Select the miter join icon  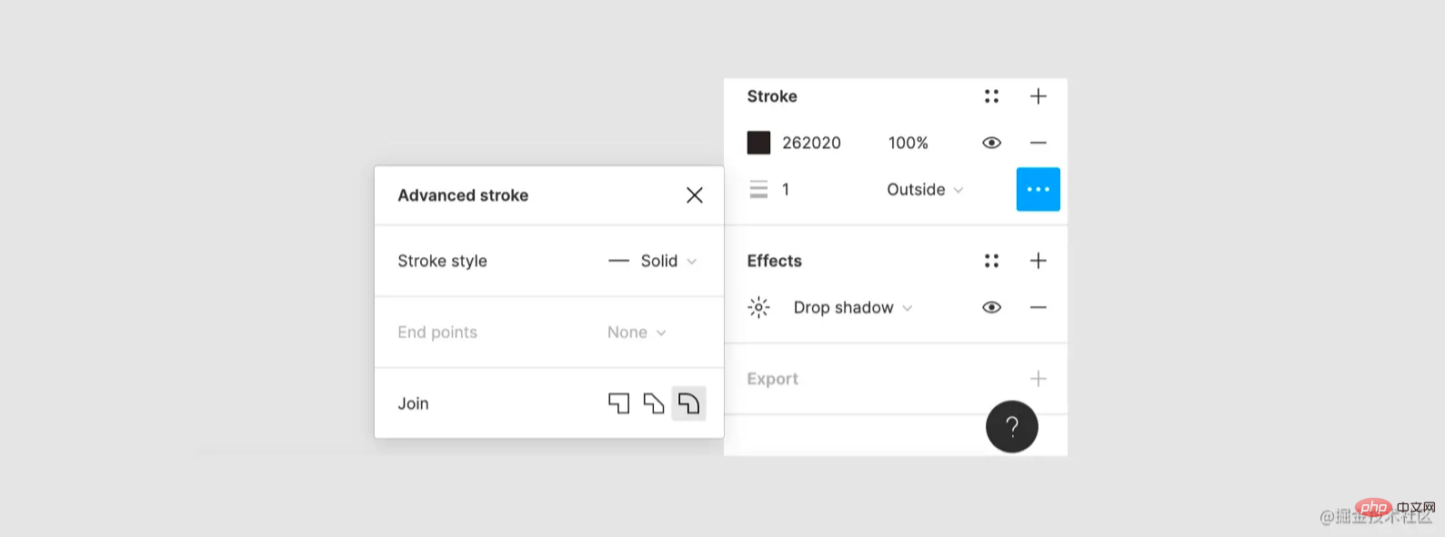click(618, 403)
